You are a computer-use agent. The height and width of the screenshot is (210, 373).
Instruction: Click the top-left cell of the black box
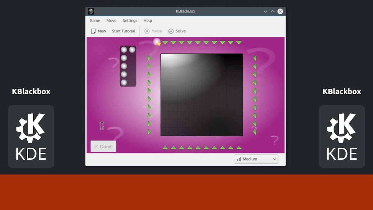tap(165, 58)
